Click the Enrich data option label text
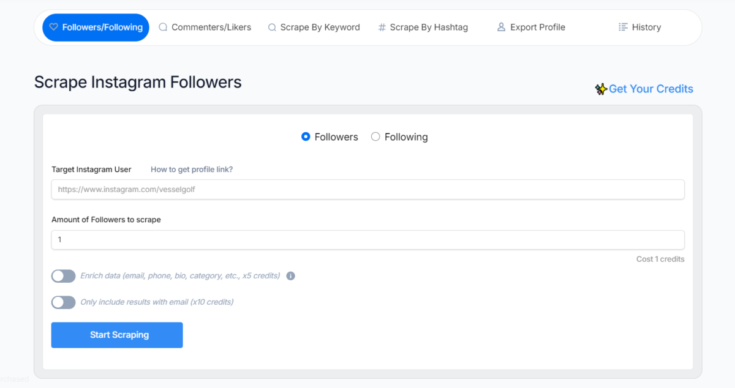Image resolution: width=735 pixels, height=388 pixels. tap(180, 276)
